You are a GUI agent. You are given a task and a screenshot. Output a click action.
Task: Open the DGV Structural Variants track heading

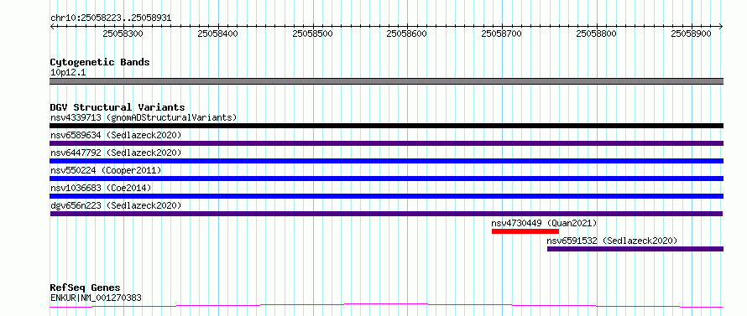(x=118, y=107)
